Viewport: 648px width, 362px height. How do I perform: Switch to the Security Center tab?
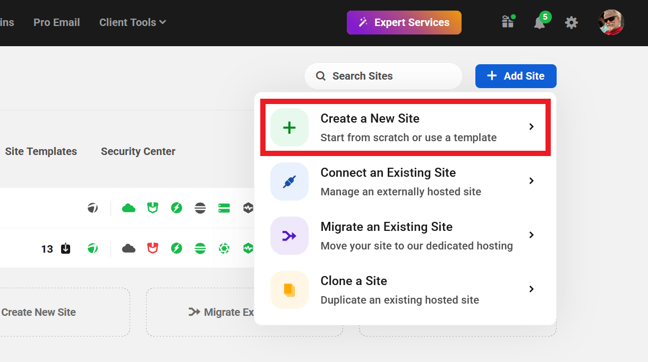138,151
